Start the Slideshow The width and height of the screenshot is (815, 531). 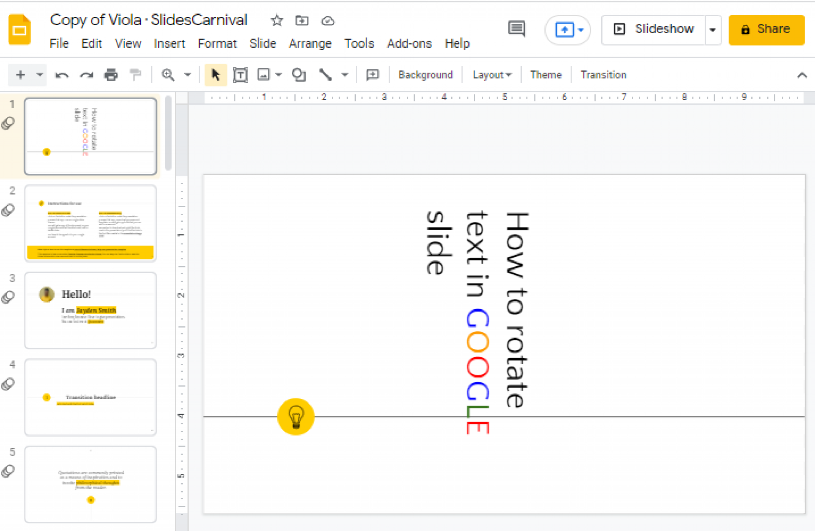pyautogui.click(x=654, y=30)
